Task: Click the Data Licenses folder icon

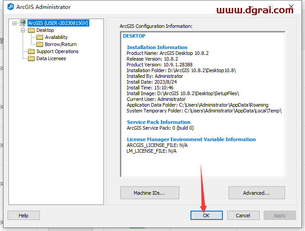Action: point(31,58)
